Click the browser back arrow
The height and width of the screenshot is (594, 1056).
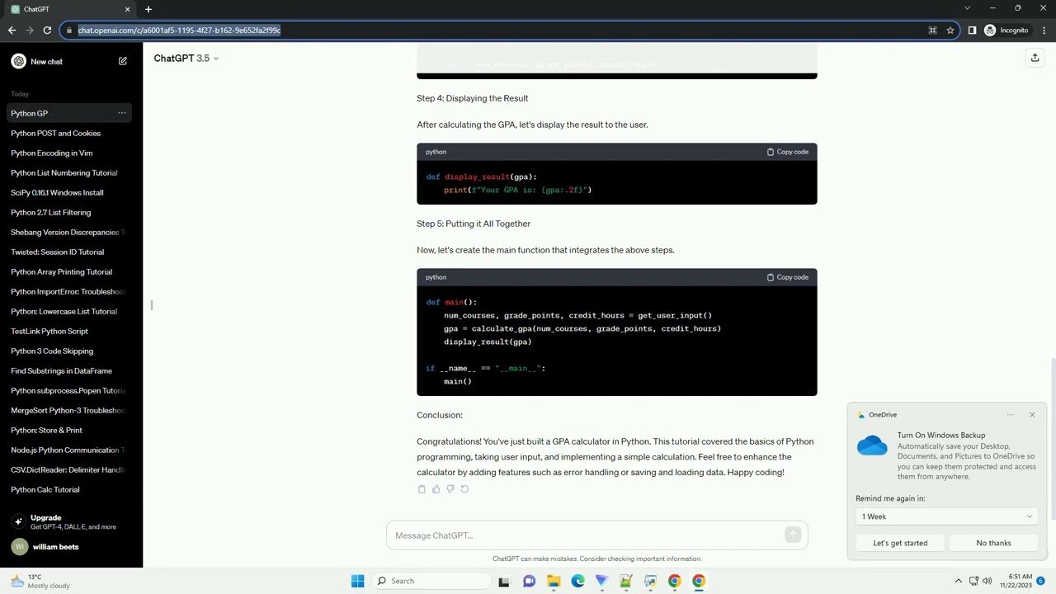pyautogui.click(x=12, y=31)
